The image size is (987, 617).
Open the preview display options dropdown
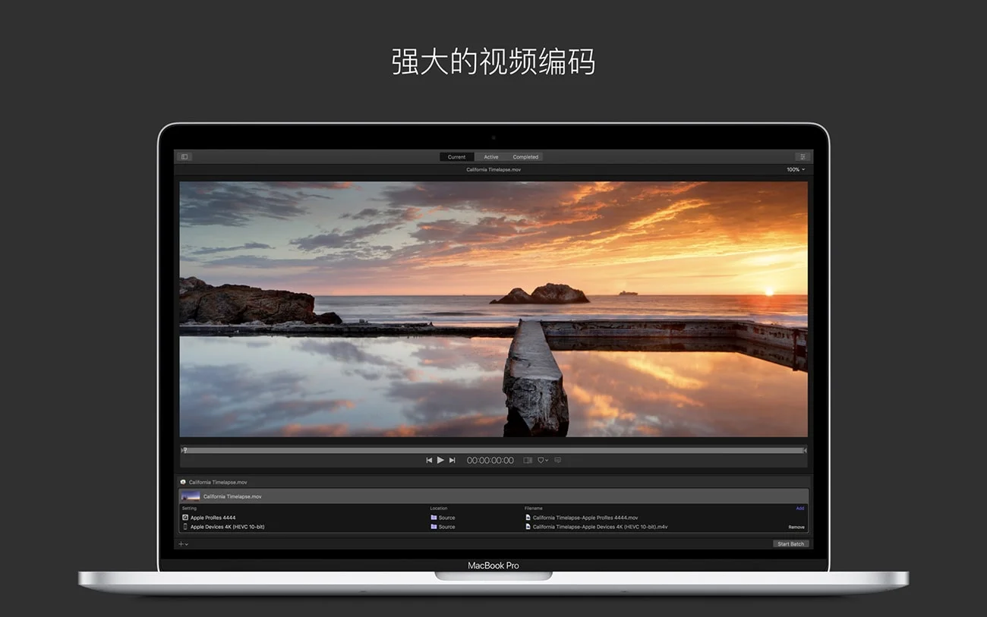pyautogui.click(x=541, y=460)
